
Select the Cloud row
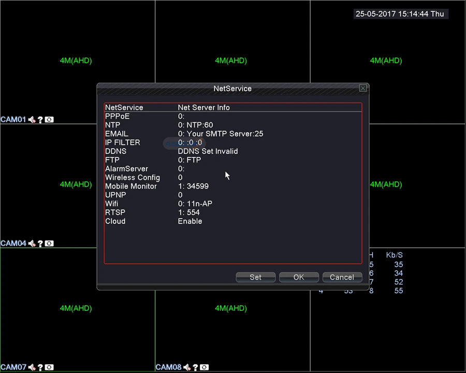pos(233,221)
